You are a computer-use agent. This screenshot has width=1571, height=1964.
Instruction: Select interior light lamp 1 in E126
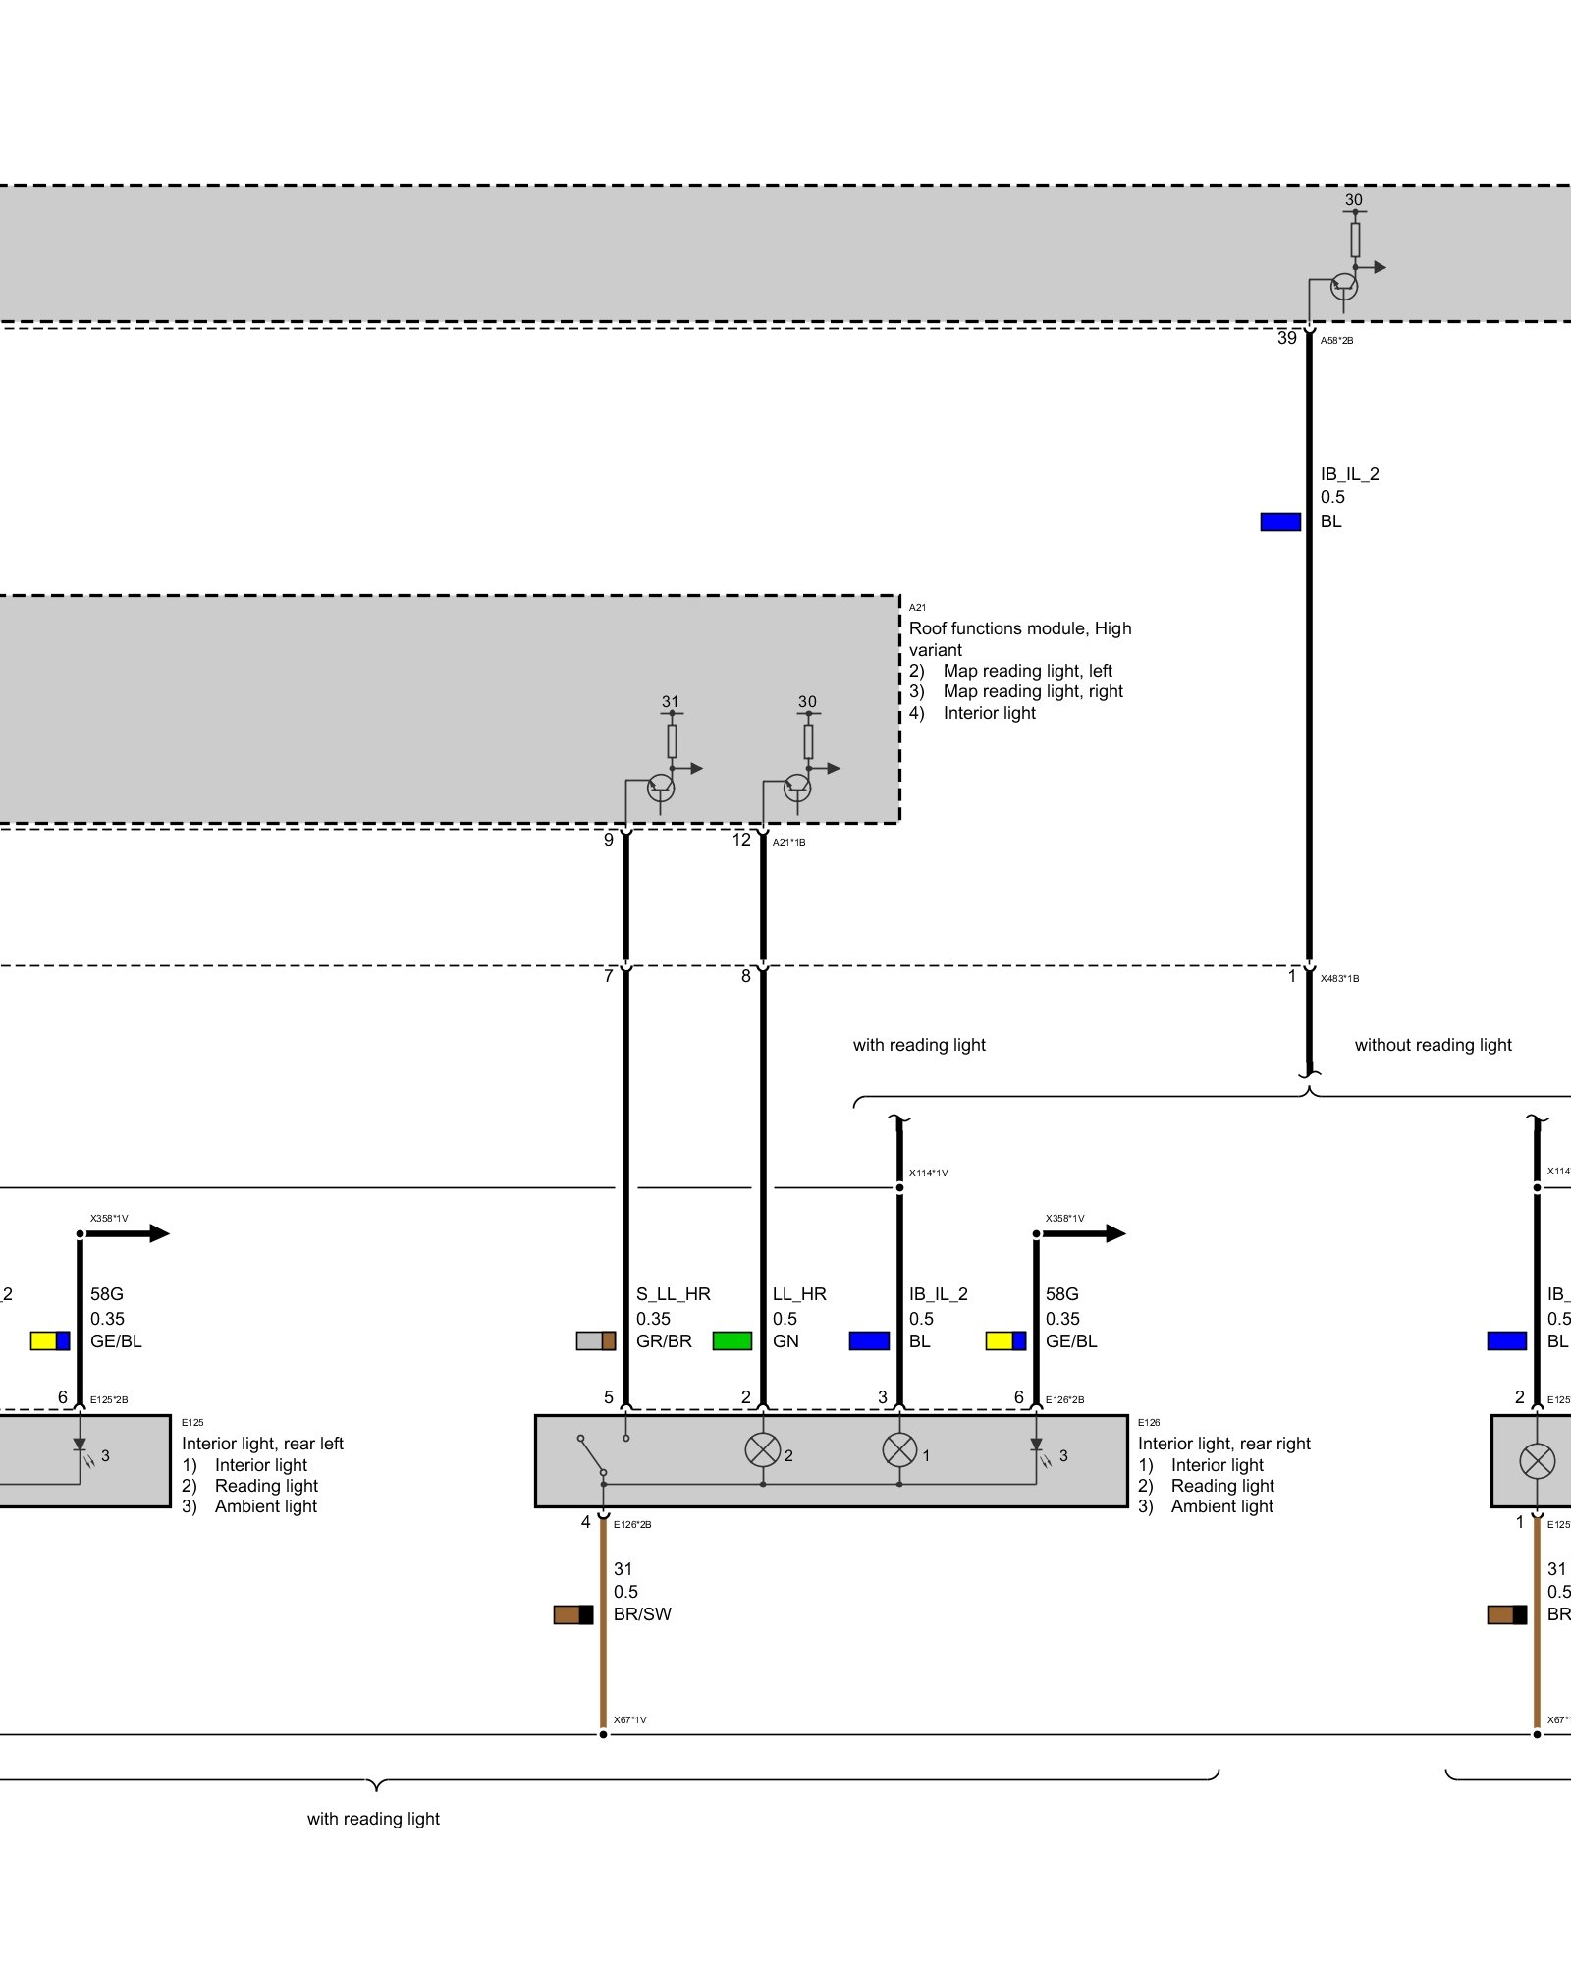pyautogui.click(x=899, y=1450)
